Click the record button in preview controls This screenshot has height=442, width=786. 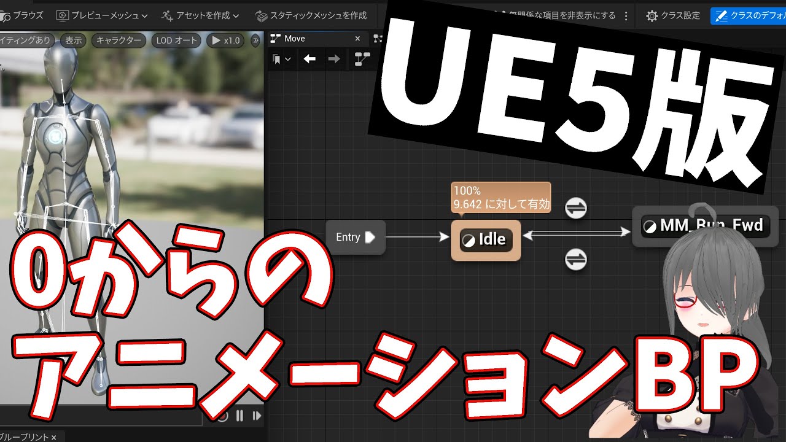coord(222,416)
